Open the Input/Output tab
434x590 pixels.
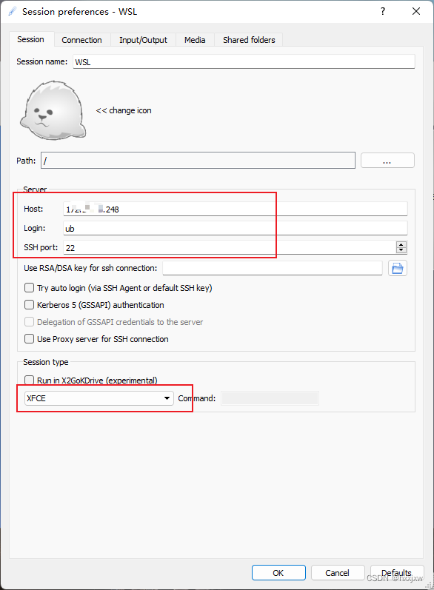click(x=143, y=40)
